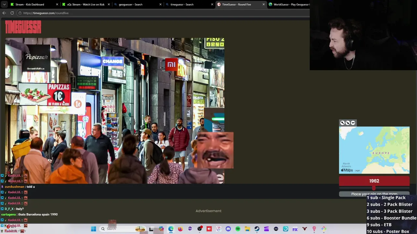Open iTunes music icon on taskbar

tap(219, 229)
